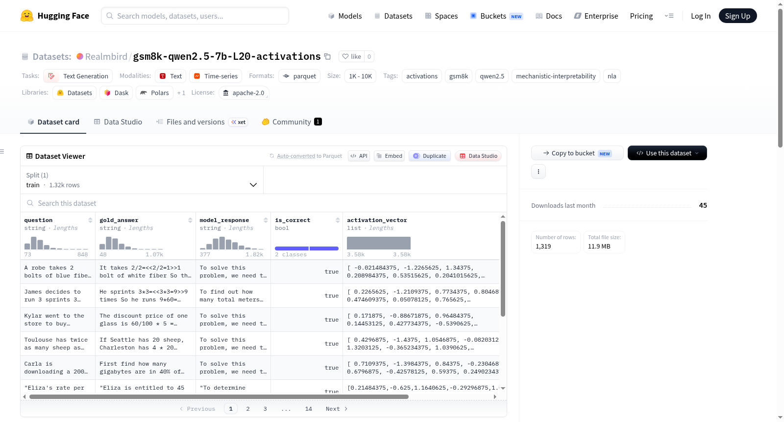Click the gsm8k tag
This screenshot has width=784, height=422.
point(459,76)
